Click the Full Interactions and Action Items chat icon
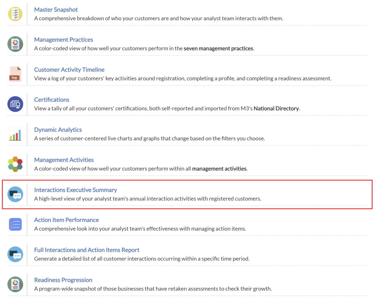 [x=15, y=254]
